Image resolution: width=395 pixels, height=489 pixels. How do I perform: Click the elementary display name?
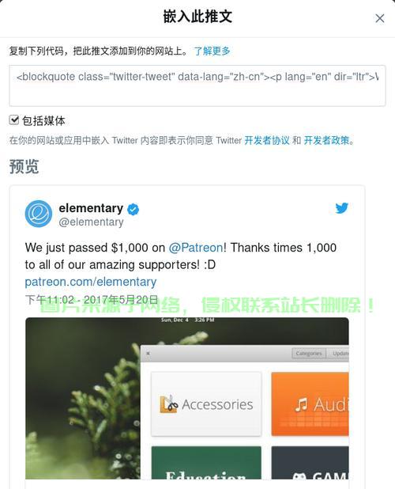tap(91, 208)
